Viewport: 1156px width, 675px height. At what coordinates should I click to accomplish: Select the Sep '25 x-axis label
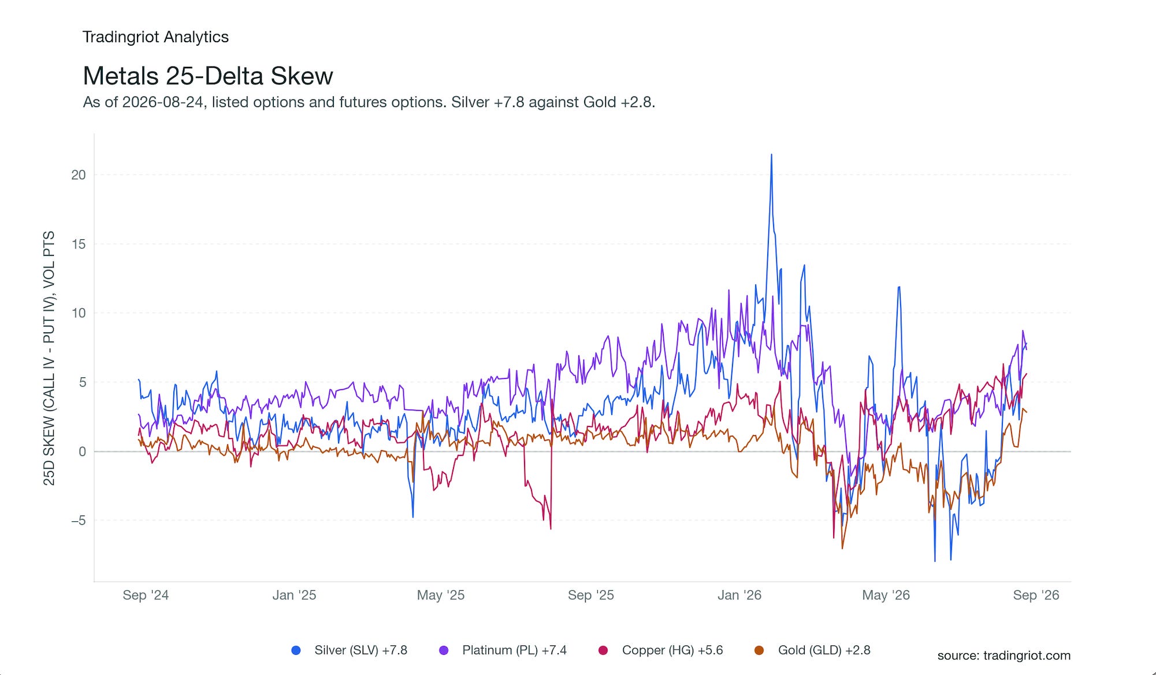[591, 595]
